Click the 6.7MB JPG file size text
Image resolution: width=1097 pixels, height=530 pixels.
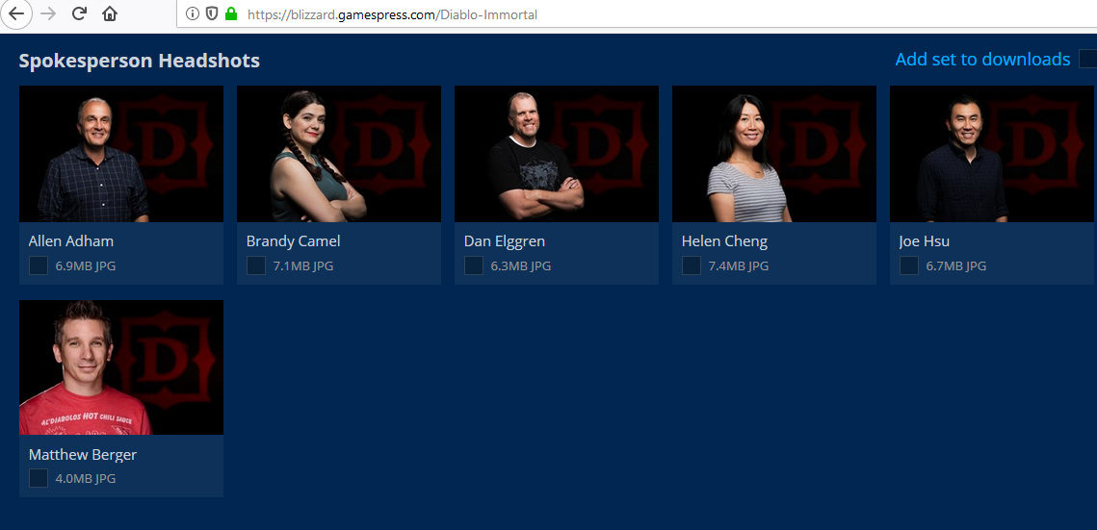(955, 266)
